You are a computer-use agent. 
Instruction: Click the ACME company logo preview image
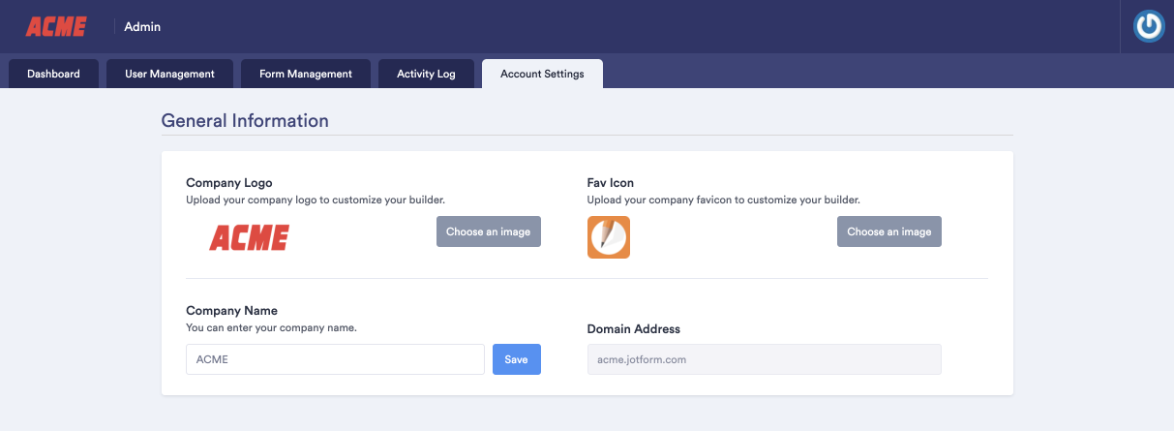249,237
